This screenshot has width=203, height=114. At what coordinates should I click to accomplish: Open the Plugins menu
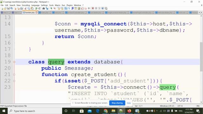click(x=69, y=5)
